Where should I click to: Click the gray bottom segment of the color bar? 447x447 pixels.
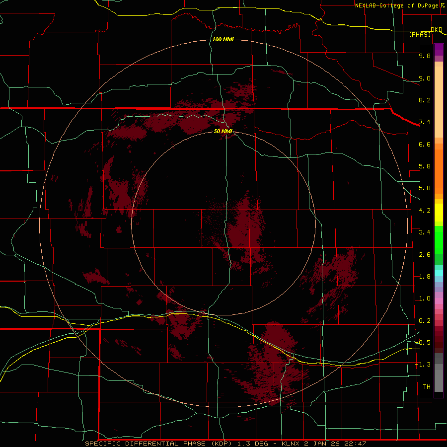pos(439,381)
